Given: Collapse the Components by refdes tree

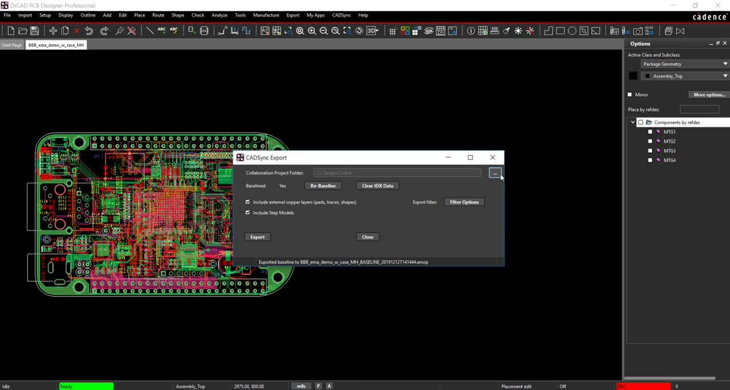Looking at the screenshot, I should pos(632,122).
